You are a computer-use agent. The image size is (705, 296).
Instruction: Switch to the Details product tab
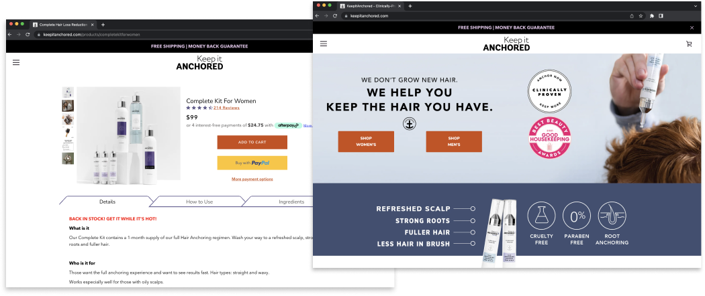click(x=107, y=202)
